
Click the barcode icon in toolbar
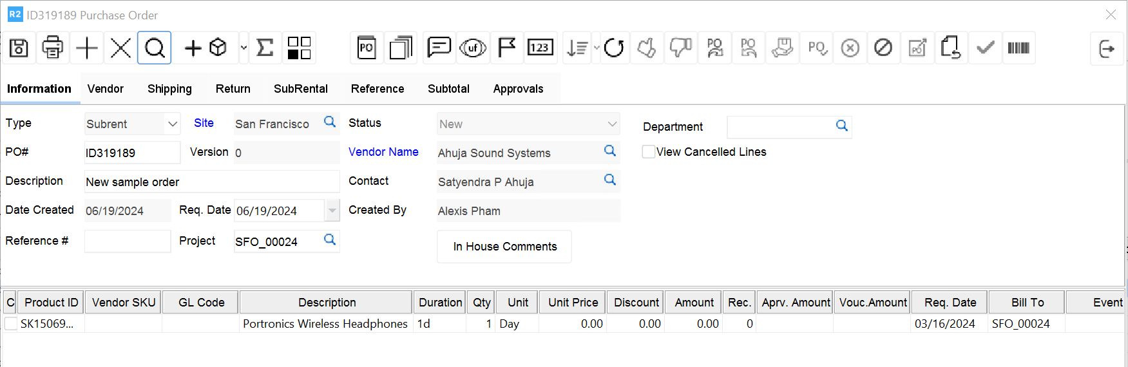1018,48
